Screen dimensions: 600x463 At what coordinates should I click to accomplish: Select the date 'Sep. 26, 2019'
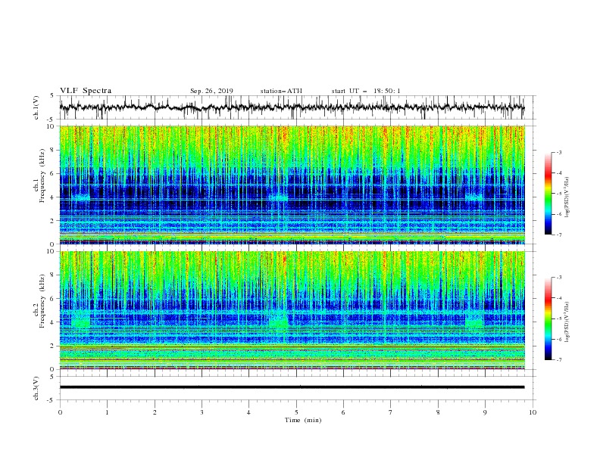click(211, 91)
